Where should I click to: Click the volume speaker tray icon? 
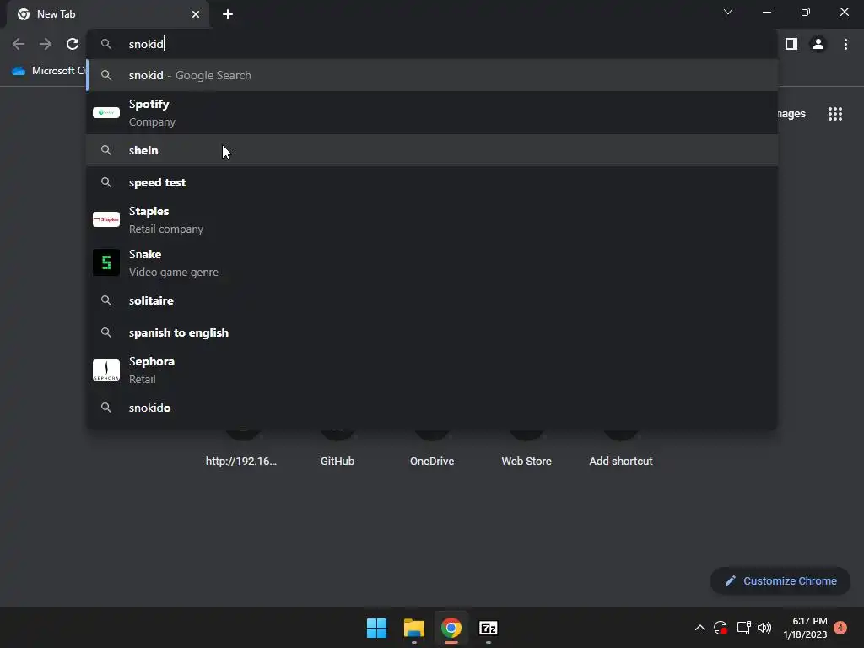click(764, 628)
